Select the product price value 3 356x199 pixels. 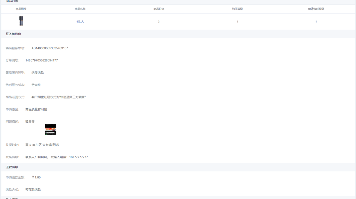pos(159,22)
